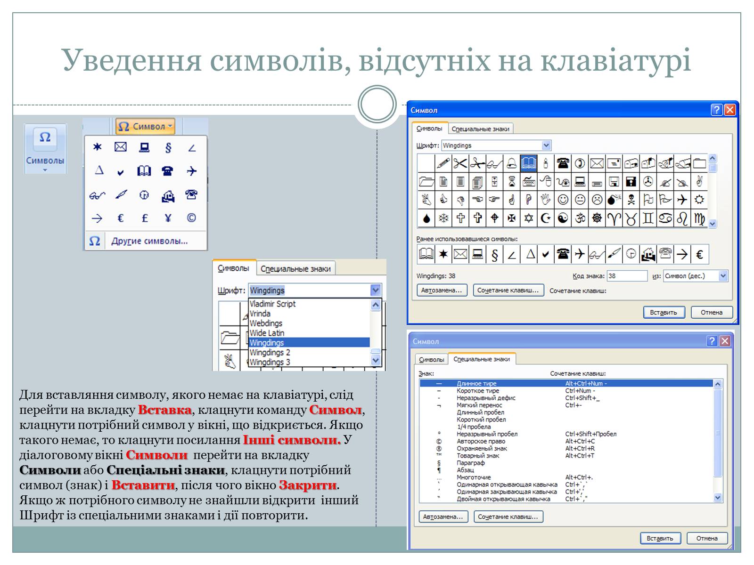Pick the computer symbol in dropdown gallery
This screenshot has width=754, height=565.
pyautogui.click(x=144, y=147)
